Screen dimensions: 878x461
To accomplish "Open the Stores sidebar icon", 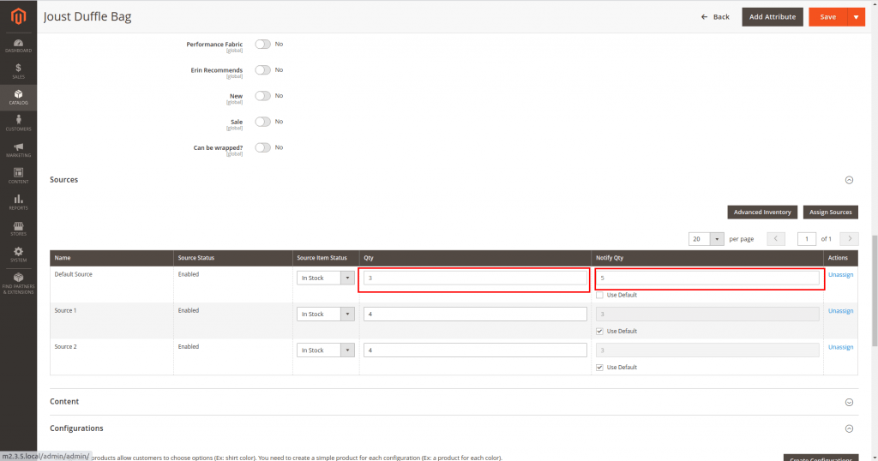I will pyautogui.click(x=18, y=228).
